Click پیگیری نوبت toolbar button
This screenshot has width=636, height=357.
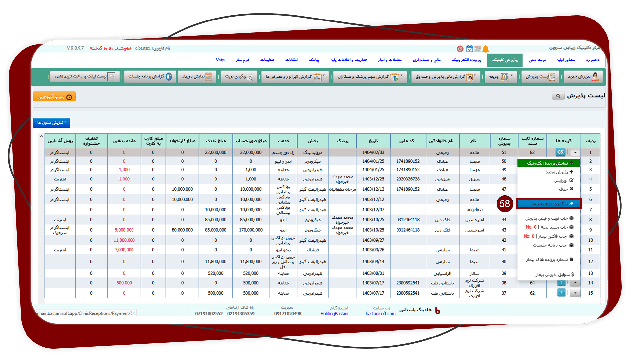239,77
